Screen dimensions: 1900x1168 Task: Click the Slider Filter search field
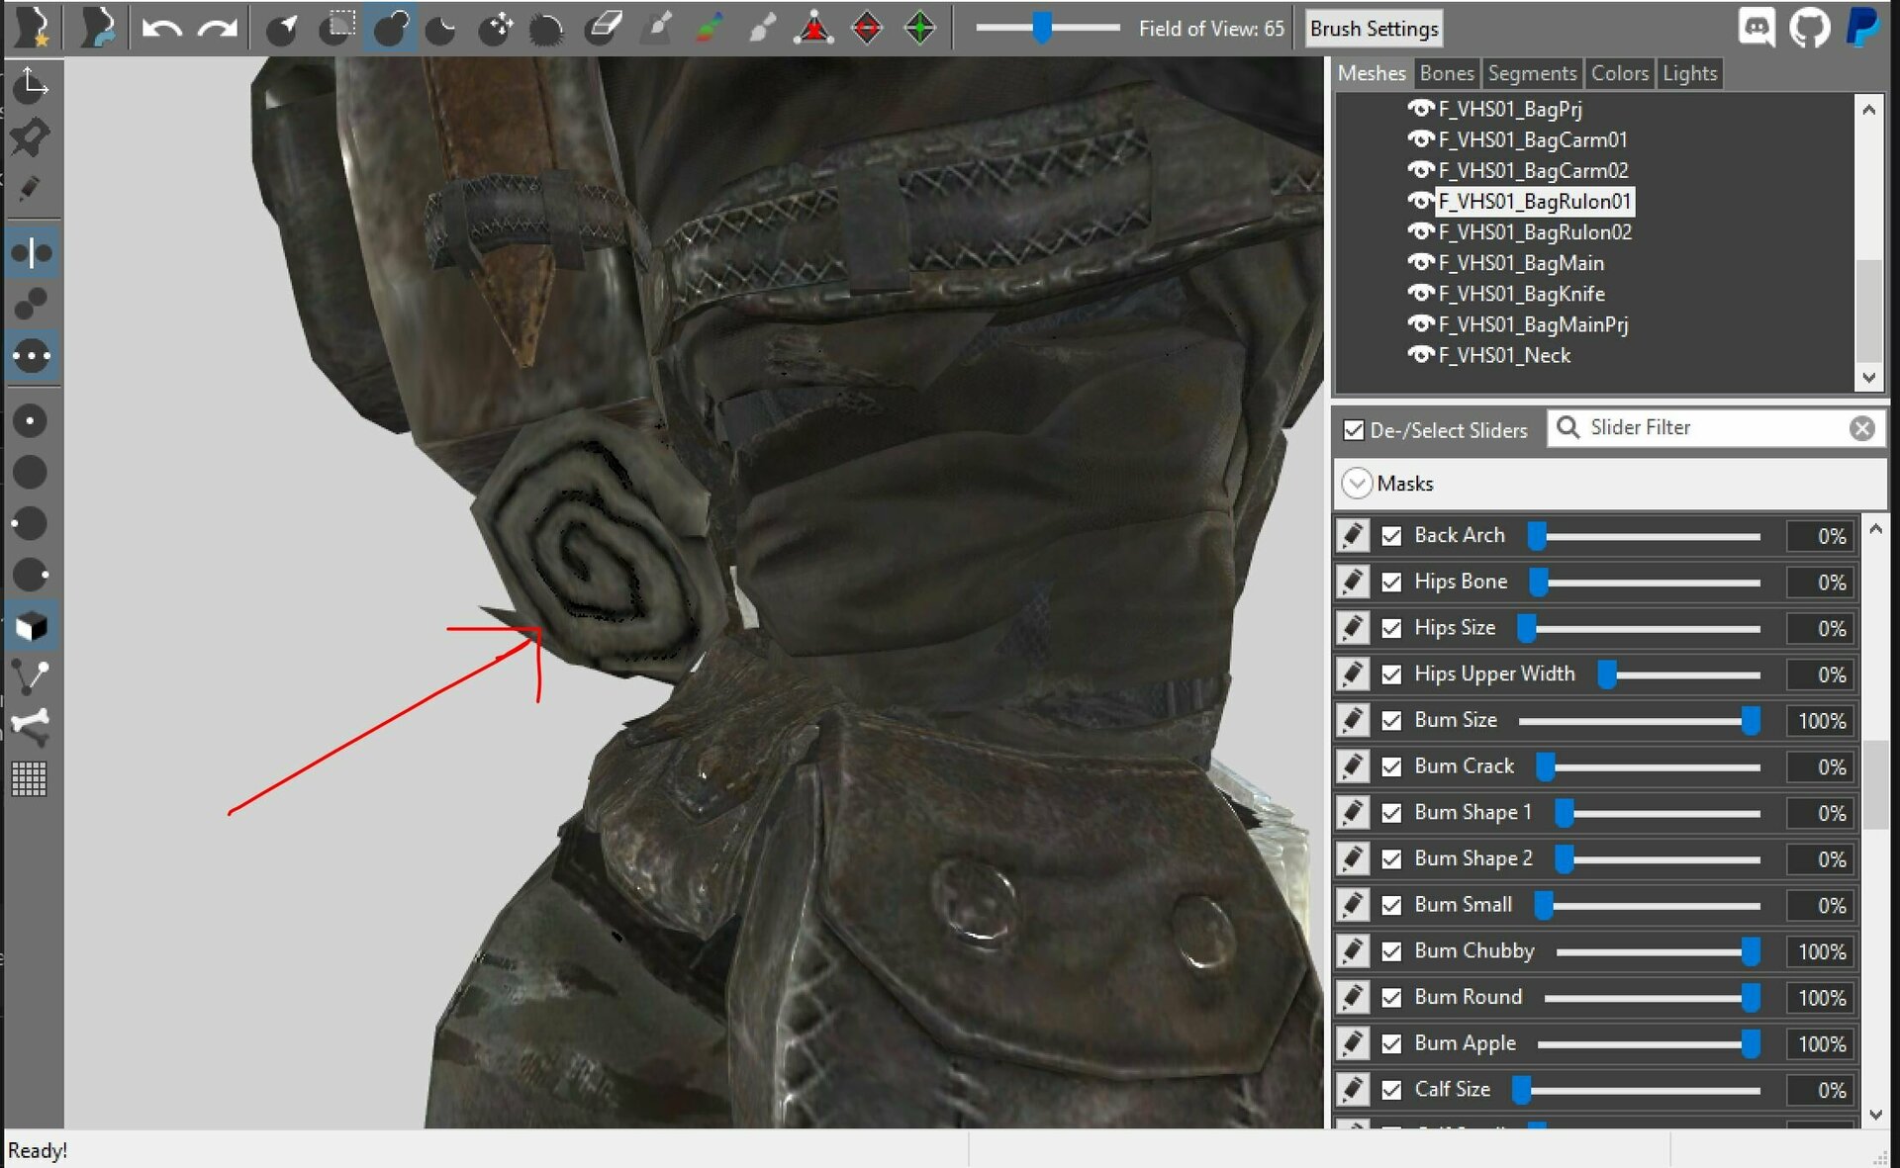click(1716, 427)
